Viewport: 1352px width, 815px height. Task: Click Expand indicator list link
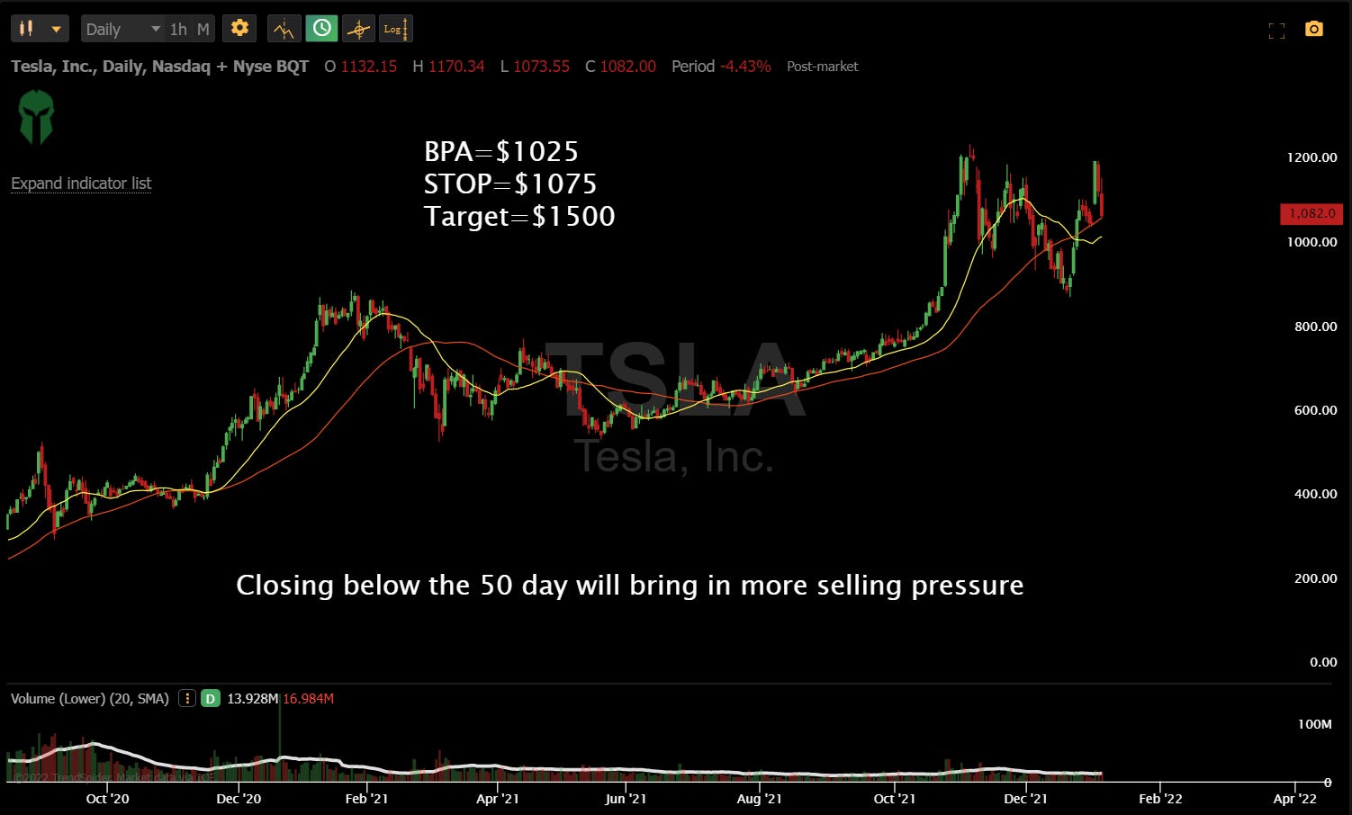click(81, 184)
